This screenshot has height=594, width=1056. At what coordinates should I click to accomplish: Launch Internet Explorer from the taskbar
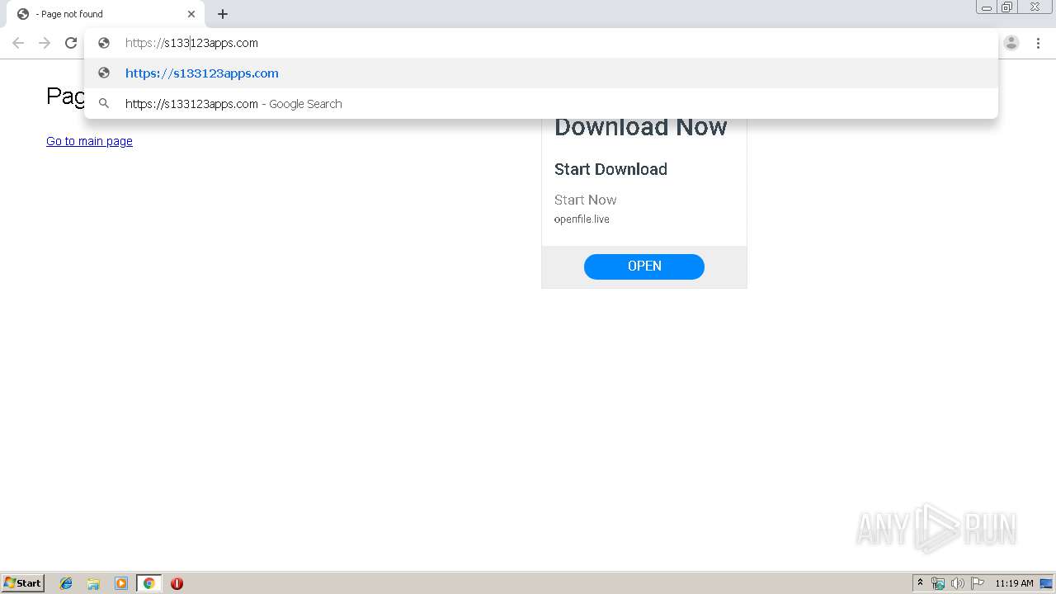[66, 583]
